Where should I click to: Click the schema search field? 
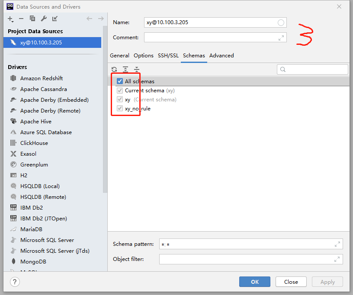[312, 69]
